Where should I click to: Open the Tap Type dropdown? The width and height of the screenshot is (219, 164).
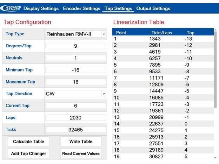(x=75, y=34)
